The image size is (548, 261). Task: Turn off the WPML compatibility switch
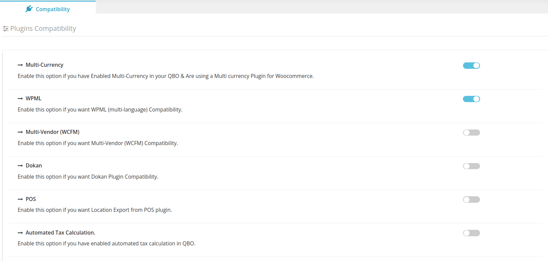pyautogui.click(x=471, y=99)
